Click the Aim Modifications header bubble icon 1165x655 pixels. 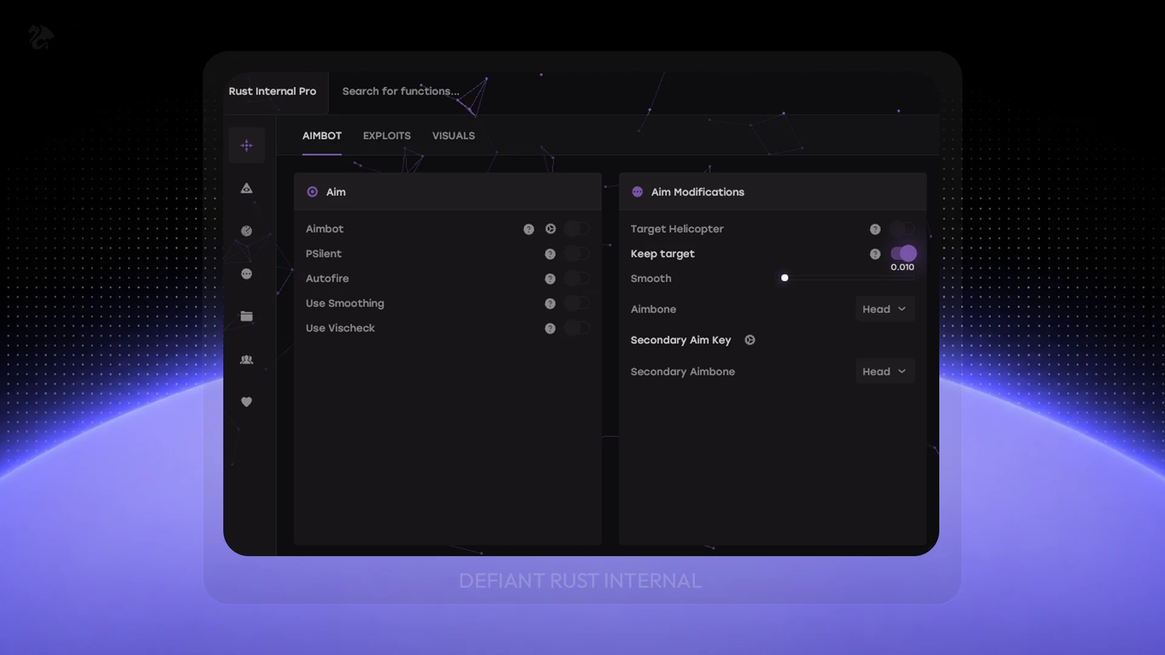pos(637,192)
